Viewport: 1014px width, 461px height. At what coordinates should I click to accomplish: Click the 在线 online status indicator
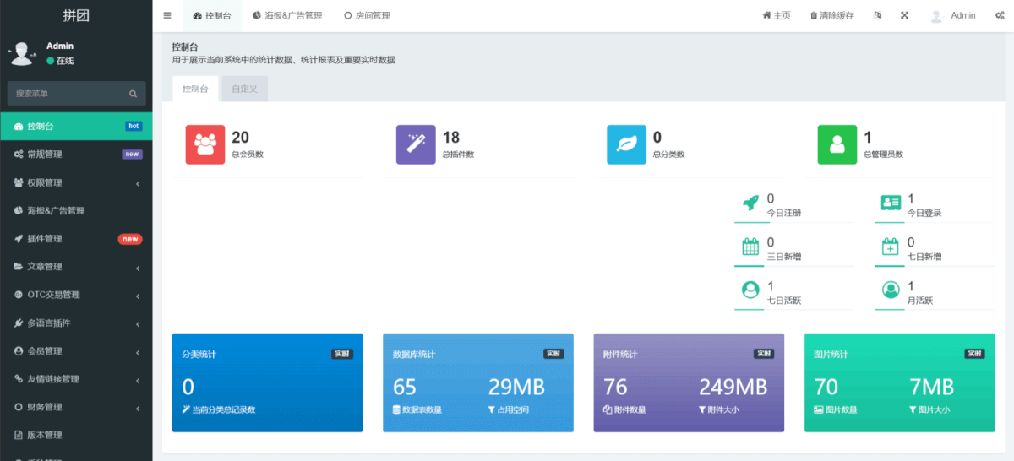point(60,61)
